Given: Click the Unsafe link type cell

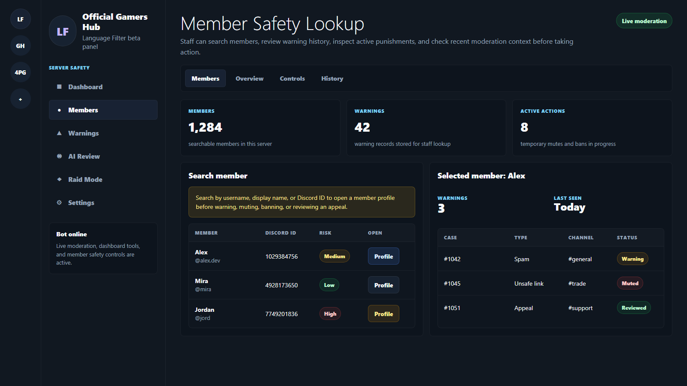Looking at the screenshot, I should point(529,283).
